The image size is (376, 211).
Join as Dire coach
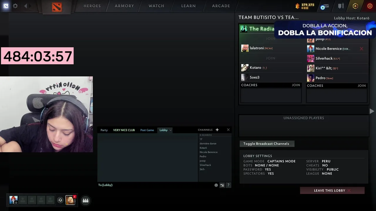pos(362,86)
